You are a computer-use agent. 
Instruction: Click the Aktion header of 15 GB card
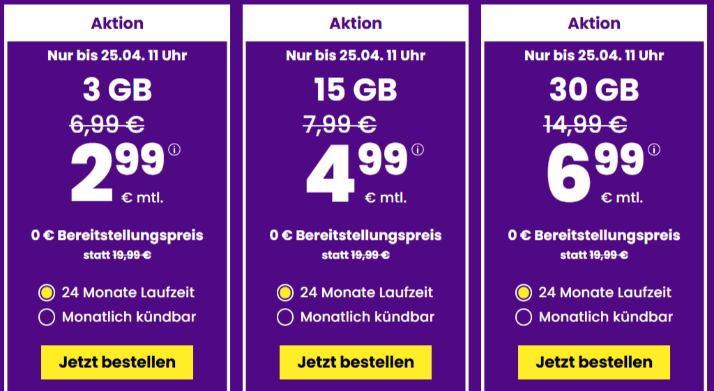click(x=356, y=23)
